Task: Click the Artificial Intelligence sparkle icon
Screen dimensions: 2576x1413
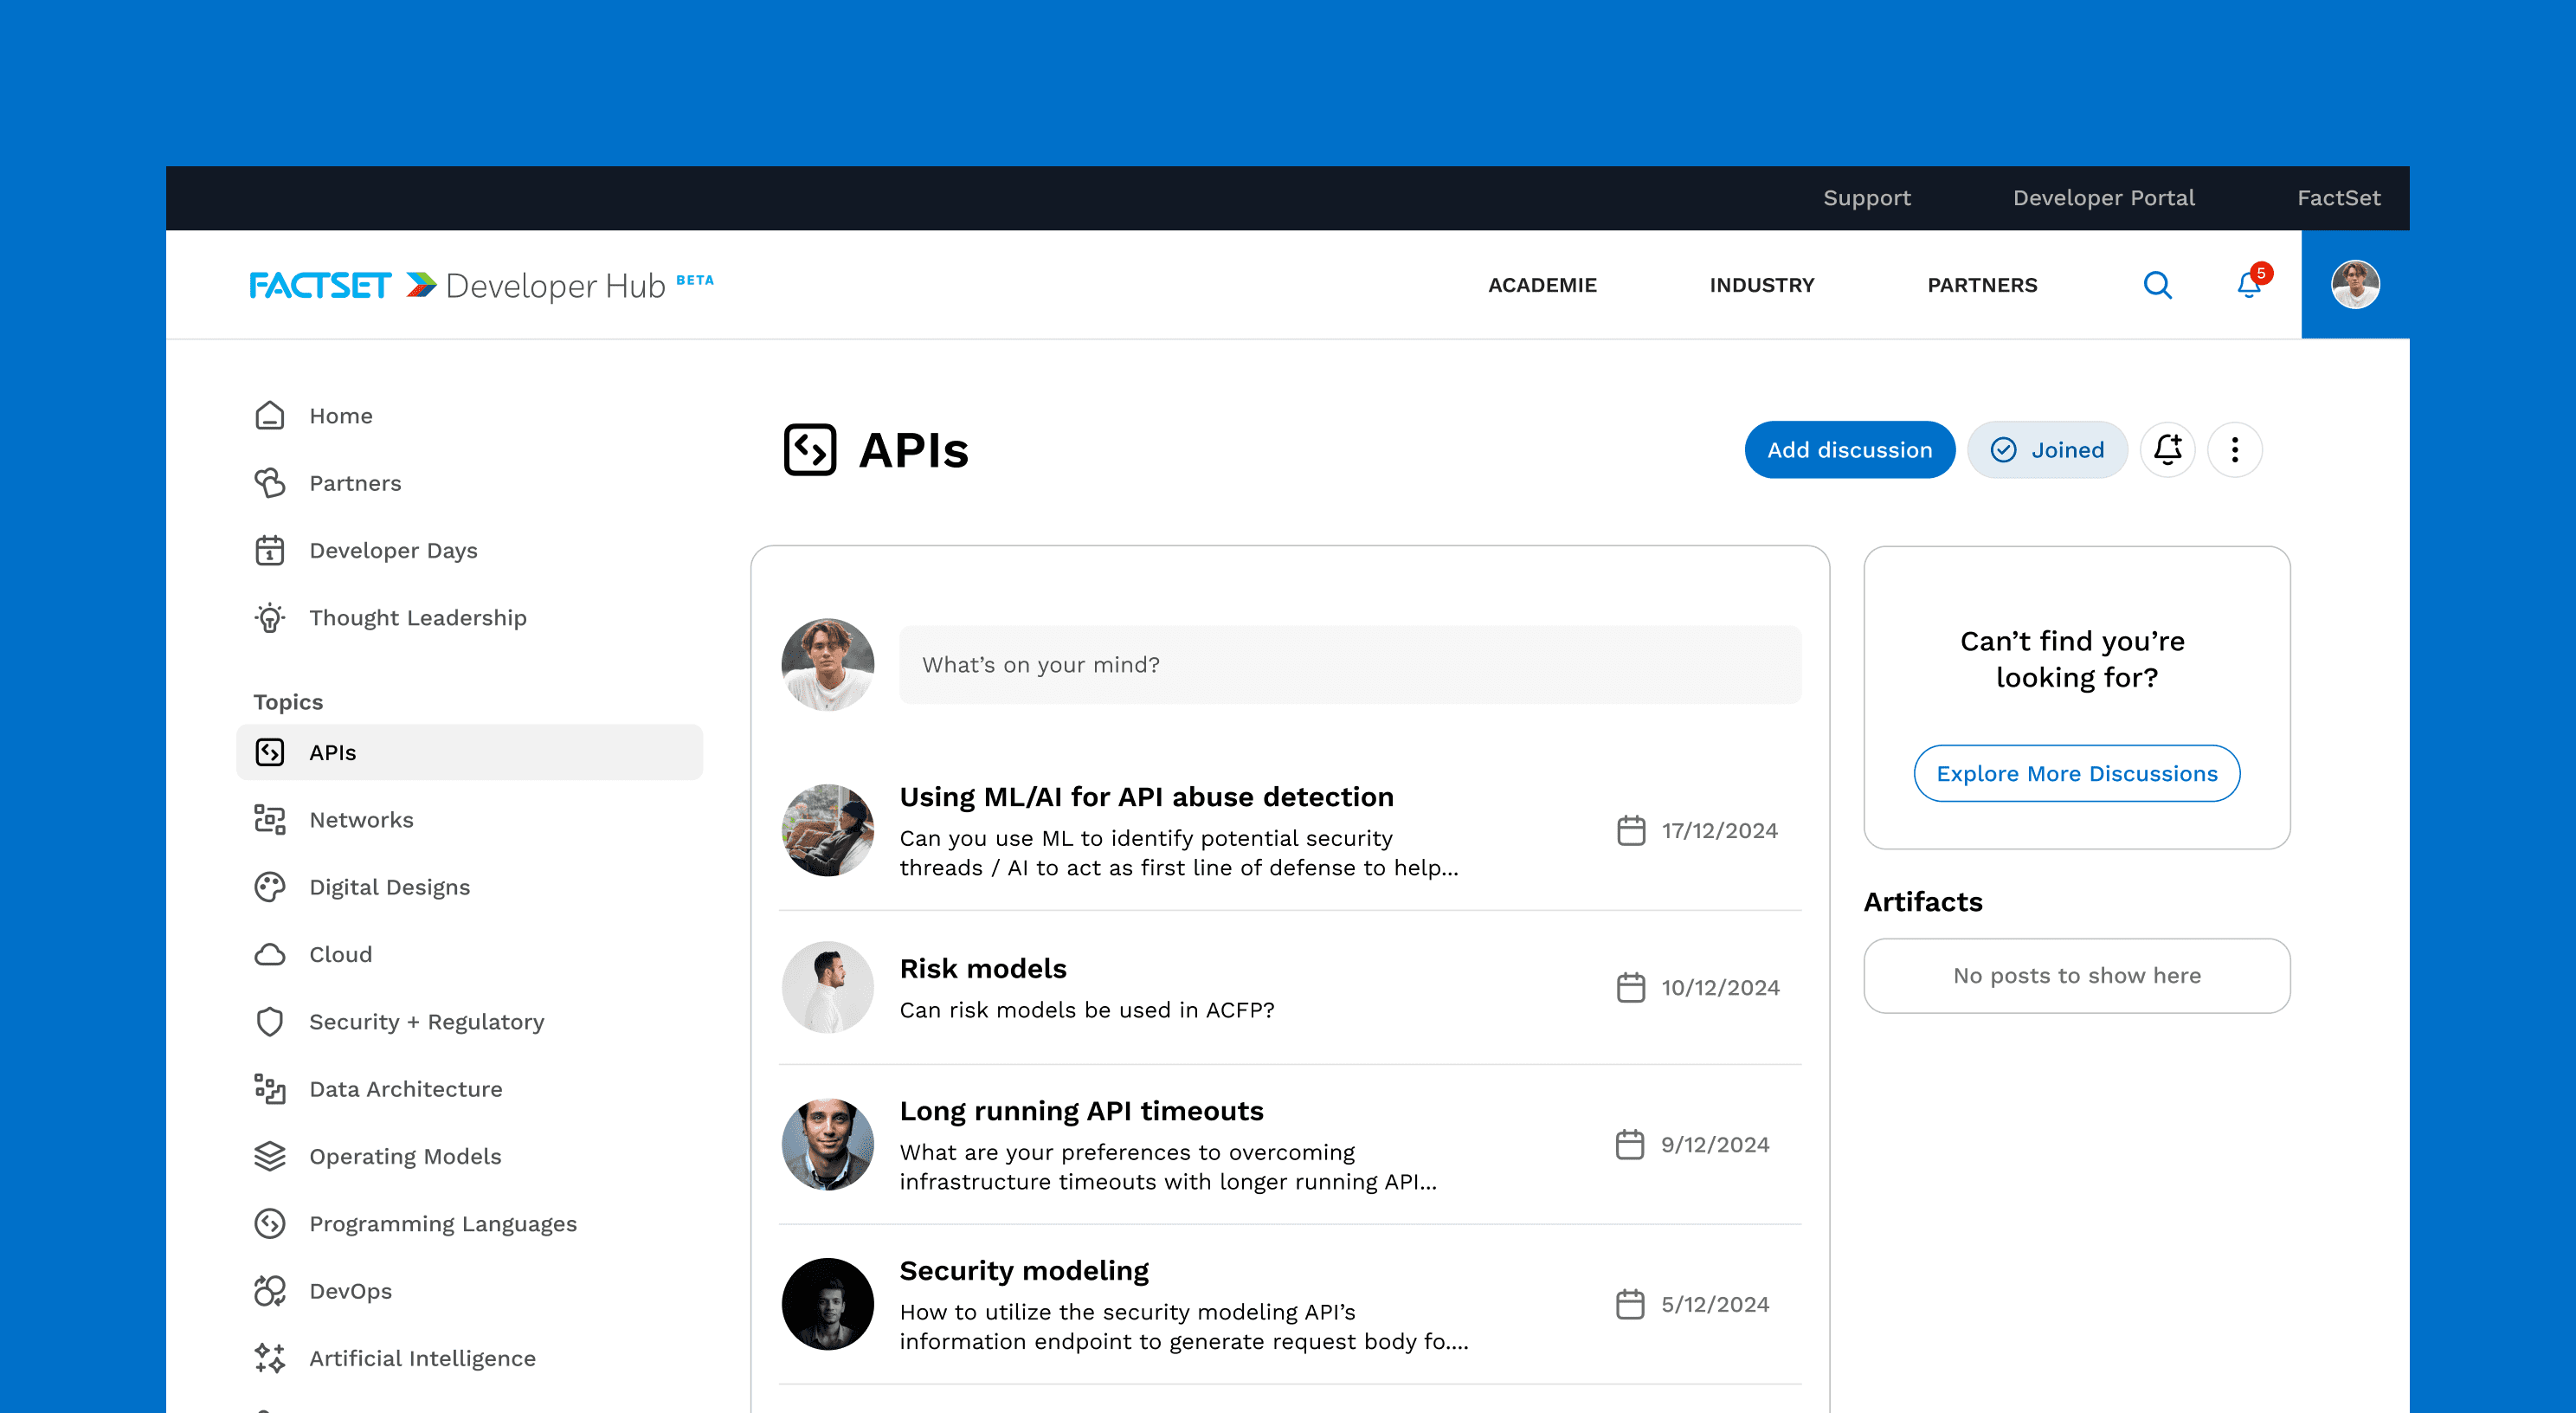Action: pos(270,1358)
